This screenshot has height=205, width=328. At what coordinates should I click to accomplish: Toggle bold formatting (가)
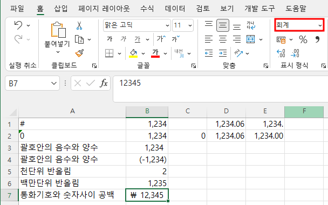point(110,39)
